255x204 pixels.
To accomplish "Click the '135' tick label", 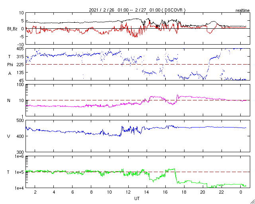I will click(x=20, y=73).
